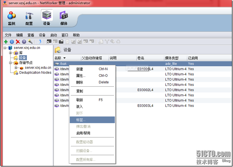Open the 窗口 menu
The width and height of the screenshot is (233, 167).
coord(65,35)
